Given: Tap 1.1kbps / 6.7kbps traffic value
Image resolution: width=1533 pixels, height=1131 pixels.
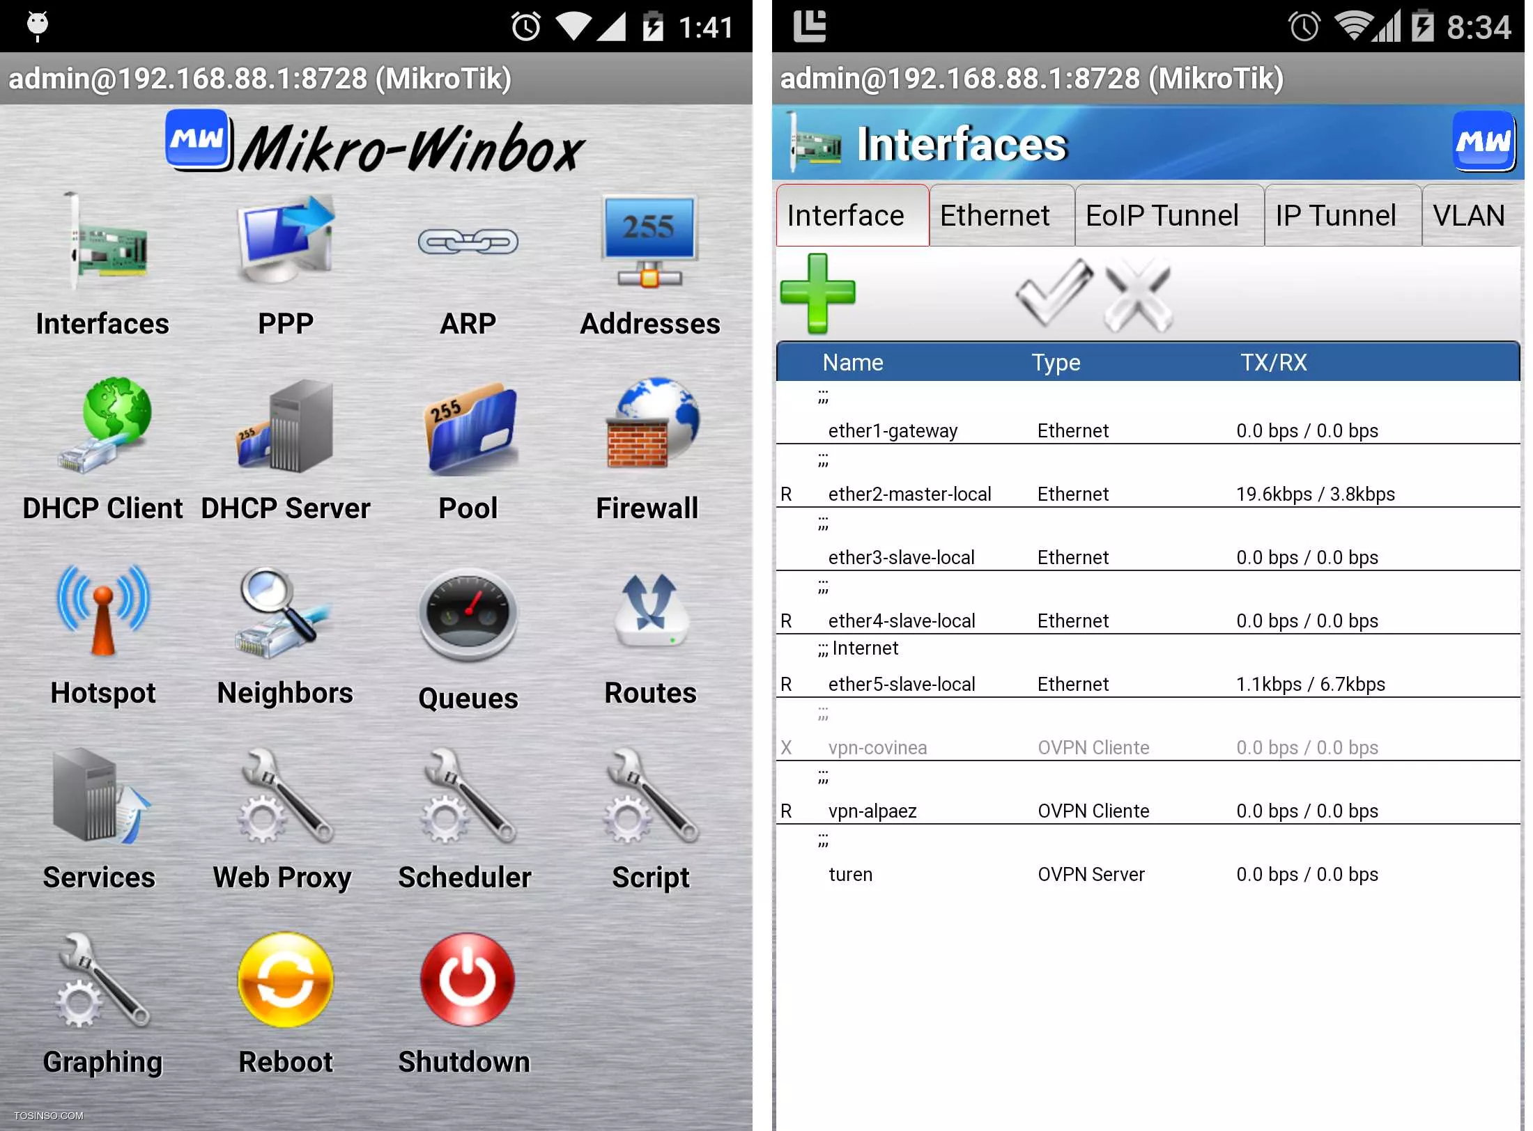Looking at the screenshot, I should tap(1310, 684).
